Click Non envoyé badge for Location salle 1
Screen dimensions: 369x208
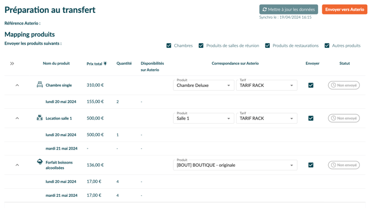pyautogui.click(x=344, y=118)
